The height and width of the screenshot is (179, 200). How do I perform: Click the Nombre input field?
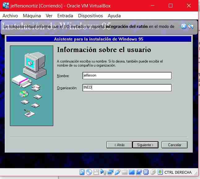(127, 76)
